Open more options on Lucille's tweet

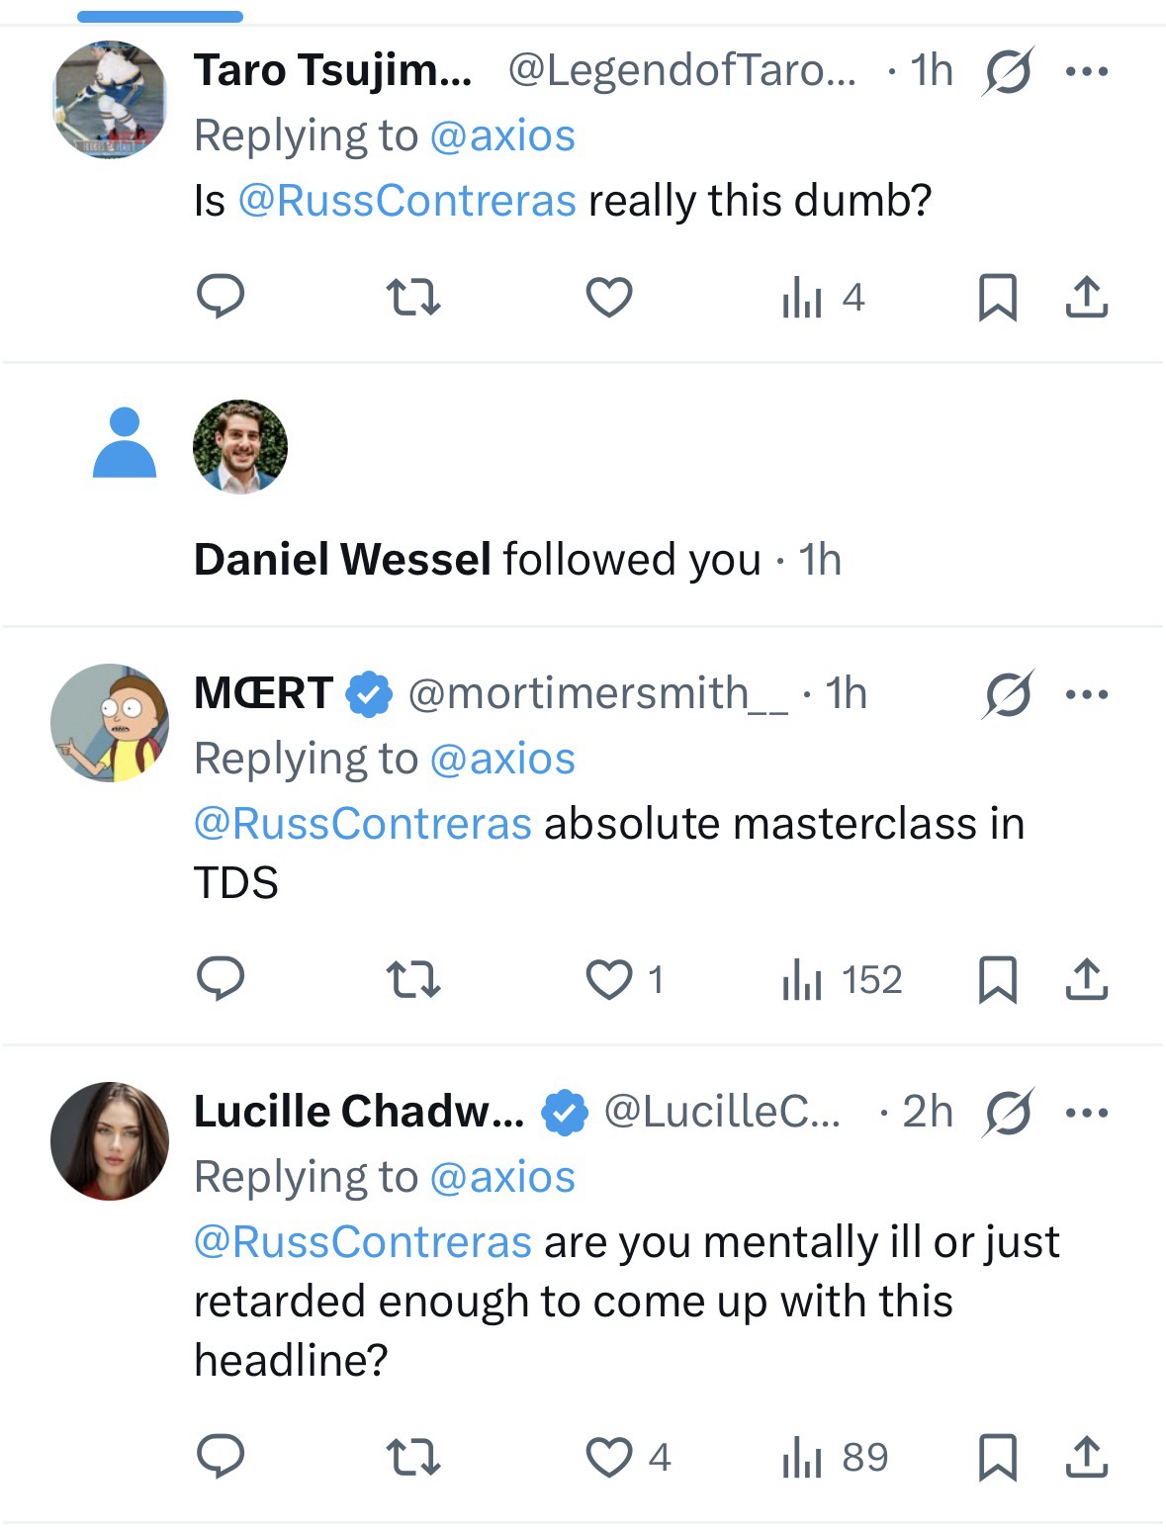(x=1087, y=1113)
